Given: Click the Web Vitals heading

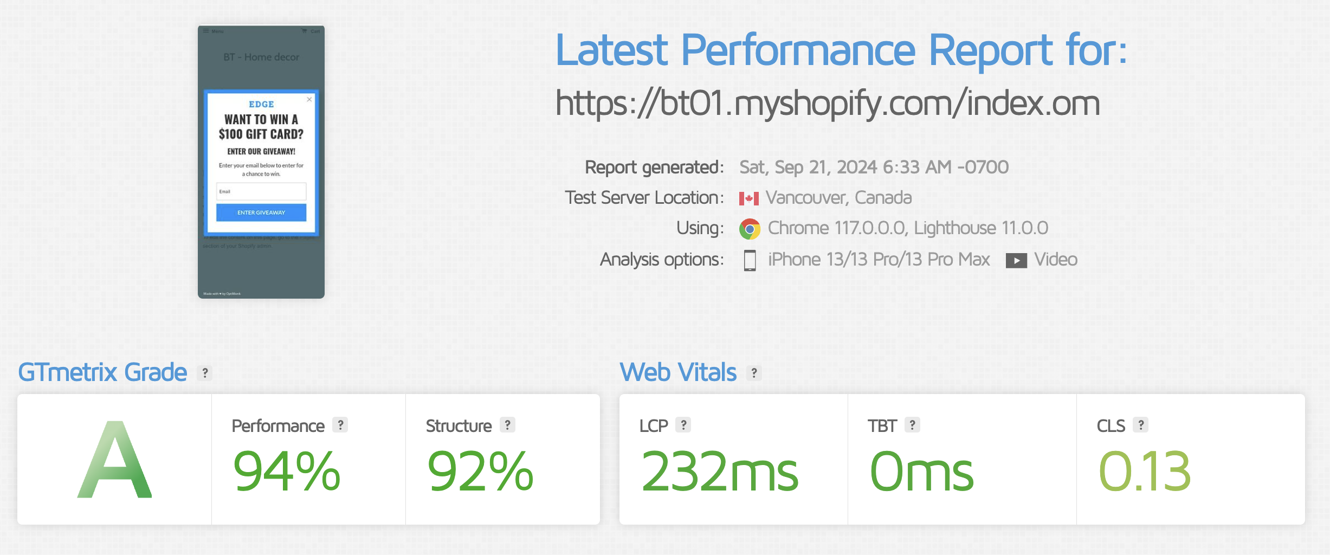Looking at the screenshot, I should pos(678,372).
